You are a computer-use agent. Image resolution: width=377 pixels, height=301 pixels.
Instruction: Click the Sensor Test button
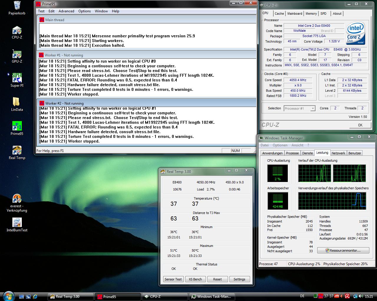click(x=173, y=279)
